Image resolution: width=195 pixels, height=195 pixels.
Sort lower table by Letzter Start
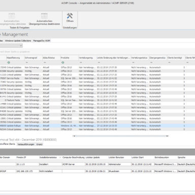tap(142, 157)
